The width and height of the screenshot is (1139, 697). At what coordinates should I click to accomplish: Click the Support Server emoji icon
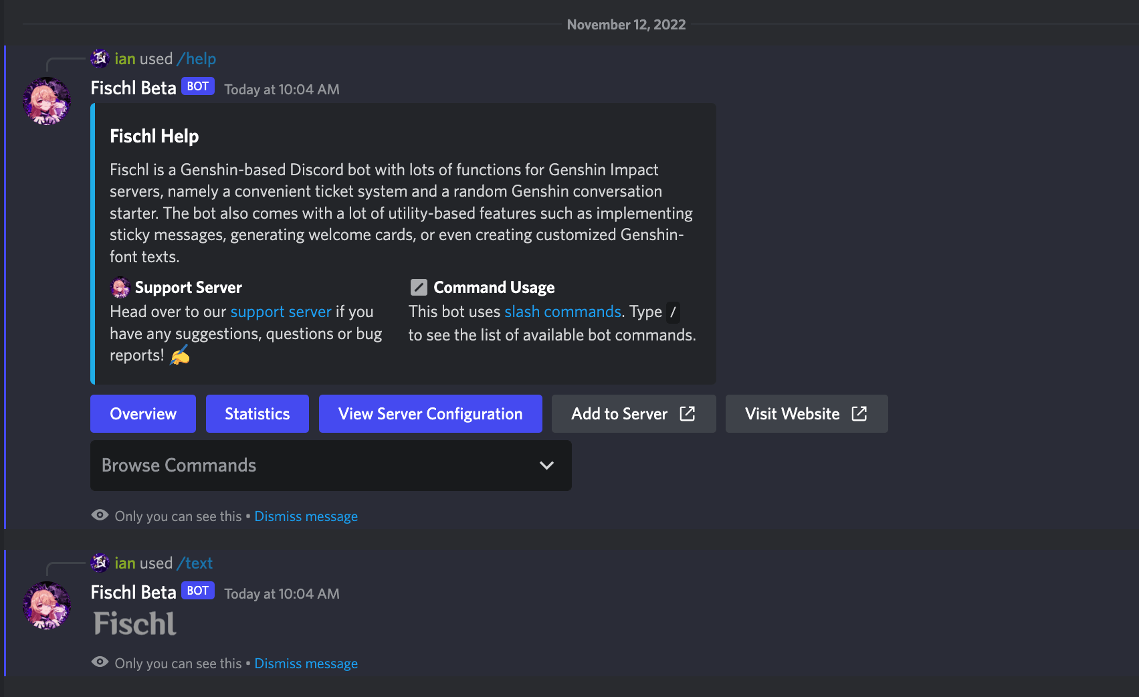pos(120,288)
